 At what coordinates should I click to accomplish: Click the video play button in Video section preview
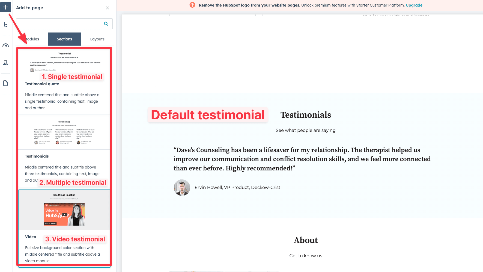click(x=64, y=214)
